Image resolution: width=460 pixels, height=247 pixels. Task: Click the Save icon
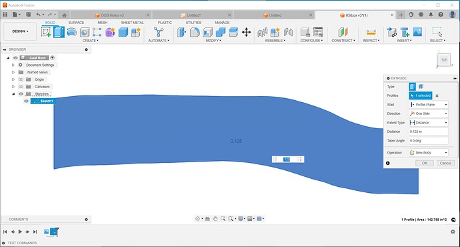29,15
